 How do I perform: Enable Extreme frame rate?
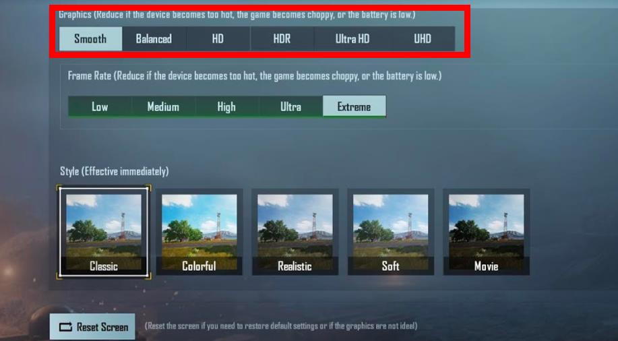click(x=354, y=106)
